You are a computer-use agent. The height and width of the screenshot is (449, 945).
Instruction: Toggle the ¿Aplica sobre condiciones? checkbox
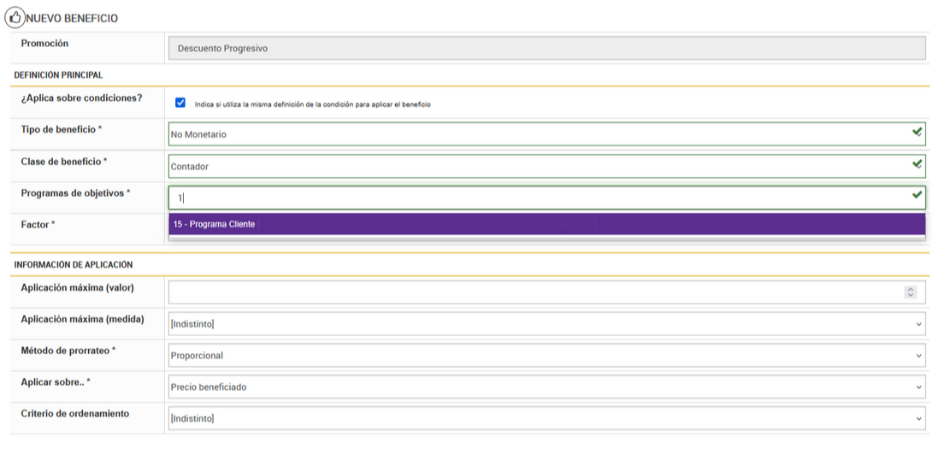[180, 103]
